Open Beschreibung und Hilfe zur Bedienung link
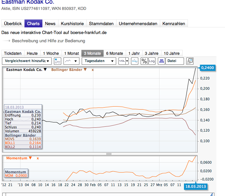The width and height of the screenshot is (225, 196). (49, 41)
